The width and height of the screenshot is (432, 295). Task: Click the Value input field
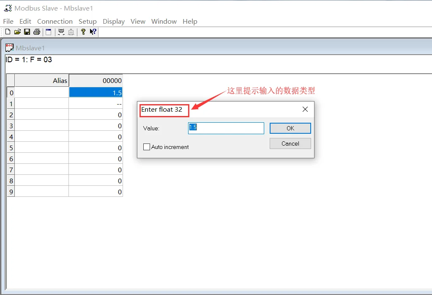226,128
